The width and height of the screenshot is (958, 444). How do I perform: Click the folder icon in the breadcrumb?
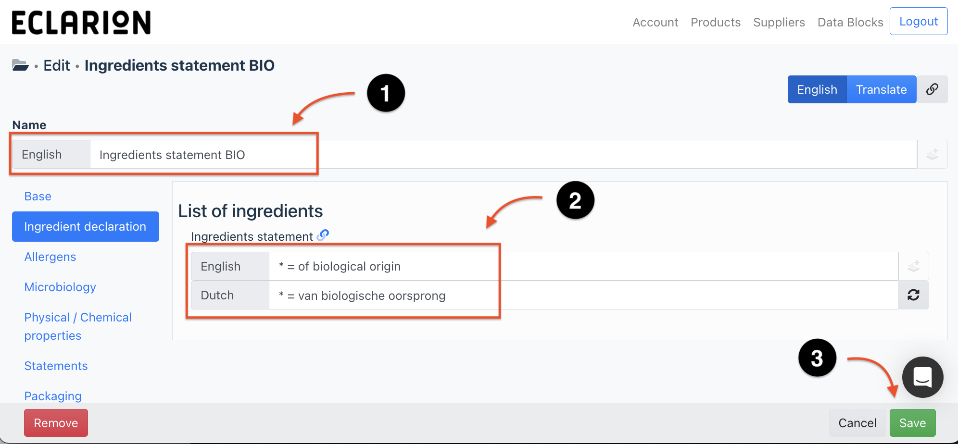coord(20,65)
